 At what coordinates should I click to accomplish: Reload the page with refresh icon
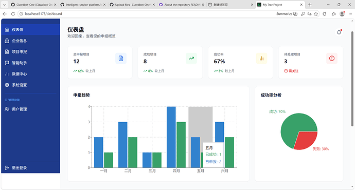[x=13, y=14]
